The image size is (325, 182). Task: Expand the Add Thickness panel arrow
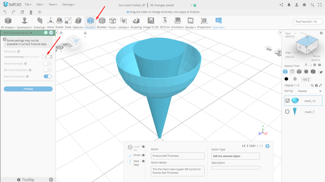coord(31,33)
